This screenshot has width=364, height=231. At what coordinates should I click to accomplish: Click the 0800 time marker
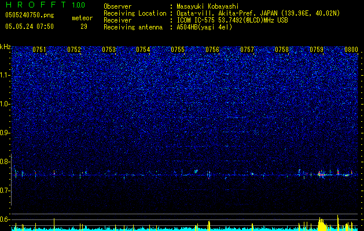coord(351,49)
